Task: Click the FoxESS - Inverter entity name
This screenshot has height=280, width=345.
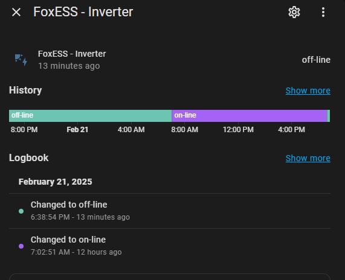Action: (72, 54)
